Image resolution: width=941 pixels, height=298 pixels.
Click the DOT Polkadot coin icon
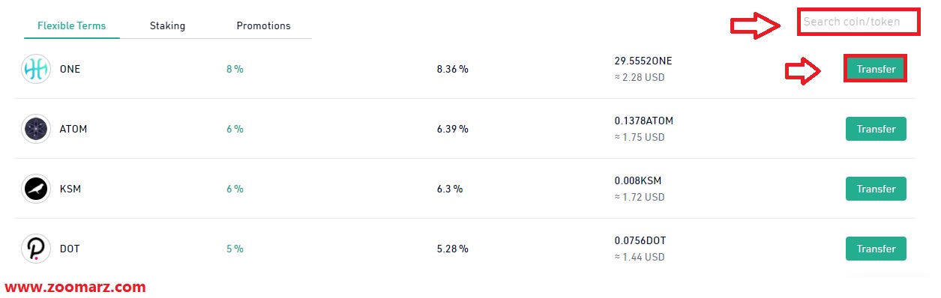click(36, 249)
